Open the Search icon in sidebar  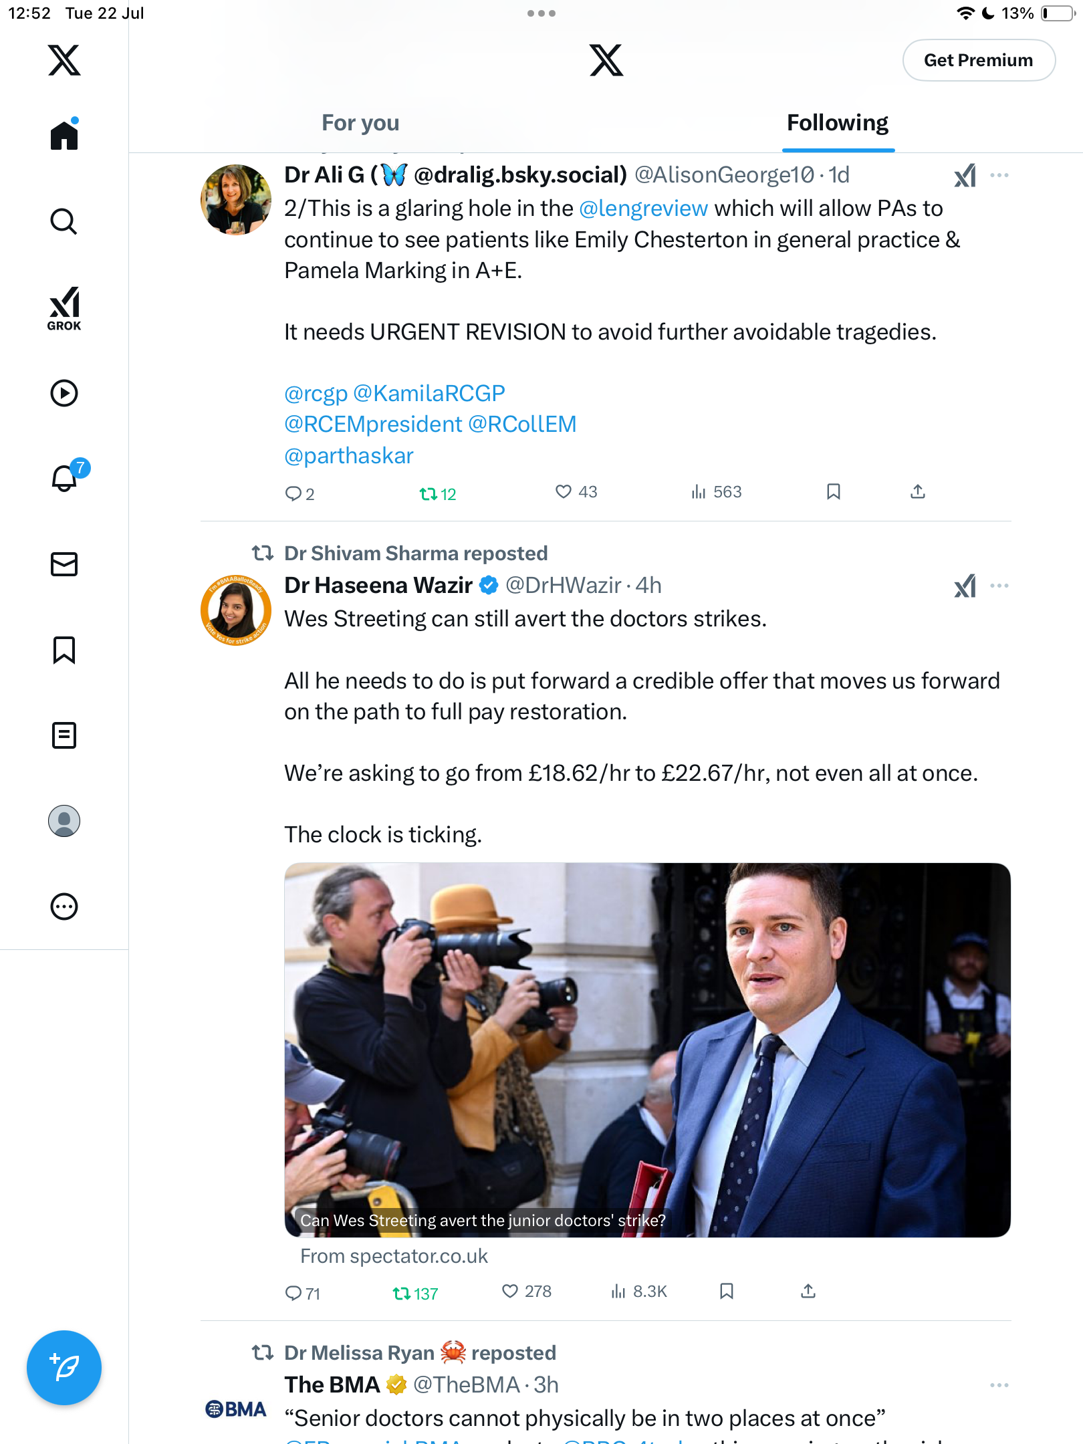click(64, 221)
